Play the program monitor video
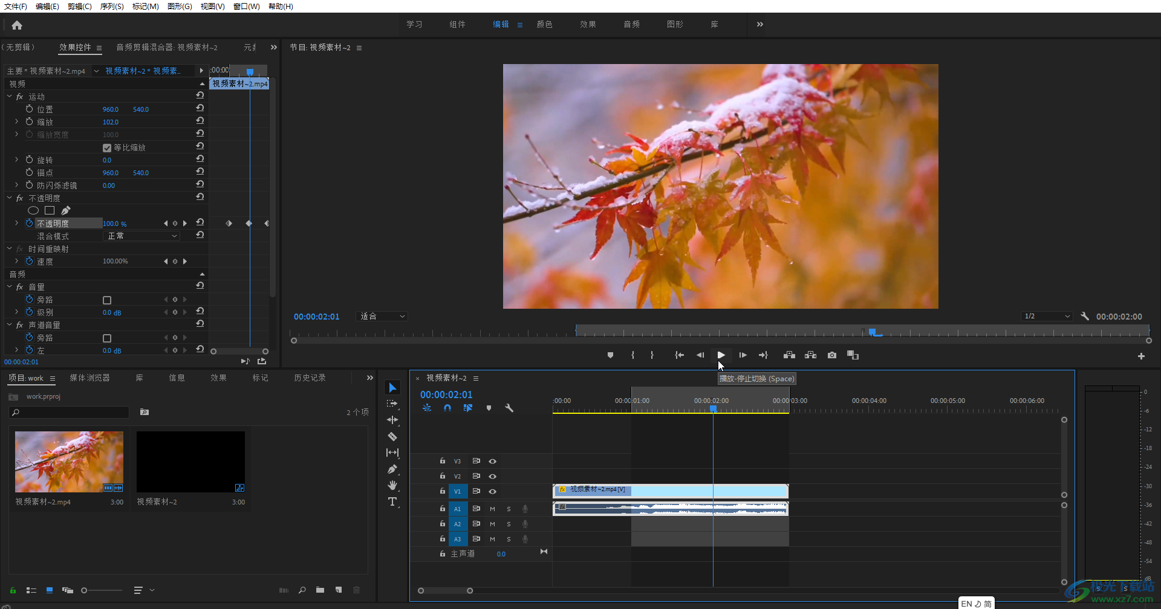Viewport: 1161px width, 609px height. click(721, 355)
